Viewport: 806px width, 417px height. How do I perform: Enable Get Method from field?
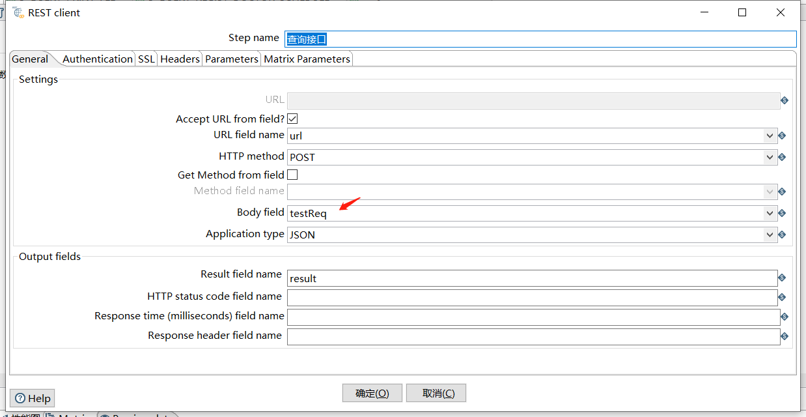pos(292,174)
